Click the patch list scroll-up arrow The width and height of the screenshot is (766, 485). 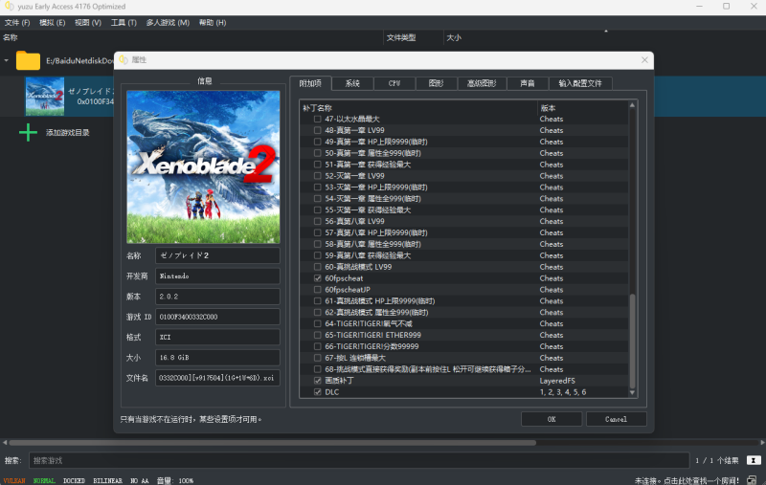(x=632, y=105)
